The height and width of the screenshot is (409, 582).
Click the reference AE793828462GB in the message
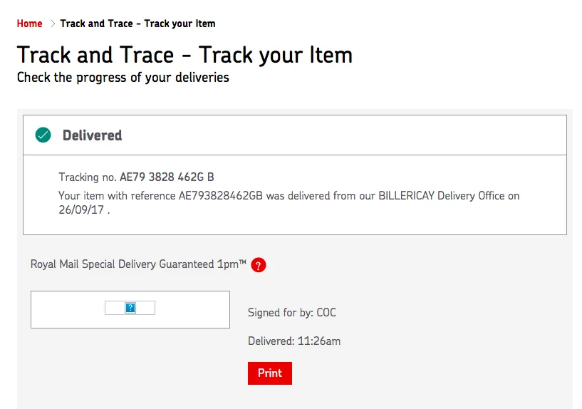[x=224, y=195]
